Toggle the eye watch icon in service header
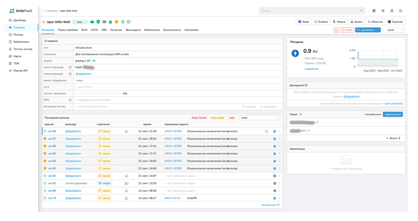Viewport: 418px width, 221px height. [x=104, y=22]
